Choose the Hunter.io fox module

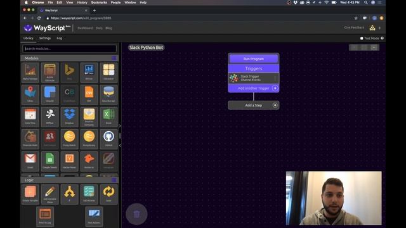(x=89, y=161)
